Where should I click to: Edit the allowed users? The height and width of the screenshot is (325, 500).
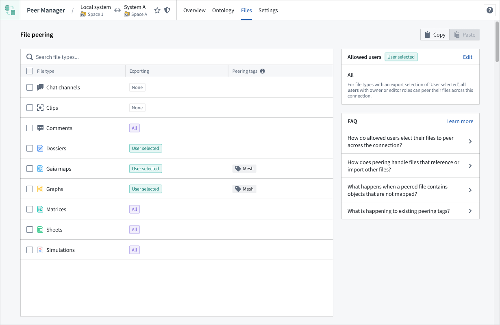(x=467, y=57)
